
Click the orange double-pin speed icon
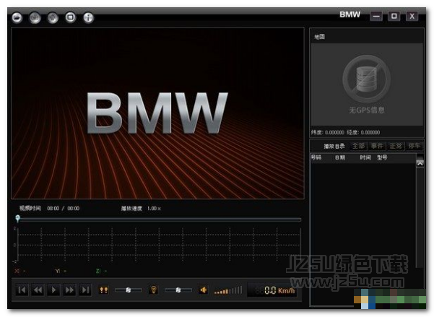104,290
